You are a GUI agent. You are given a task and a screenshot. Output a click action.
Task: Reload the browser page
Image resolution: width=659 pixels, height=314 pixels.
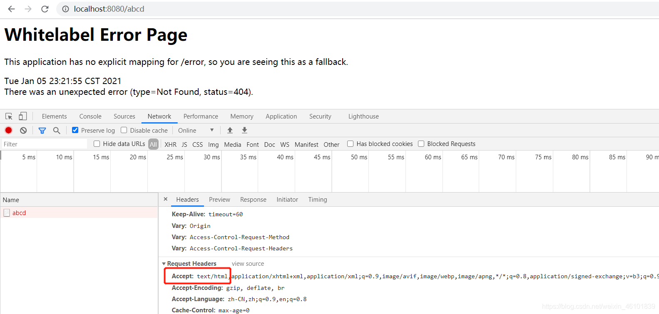(x=45, y=9)
